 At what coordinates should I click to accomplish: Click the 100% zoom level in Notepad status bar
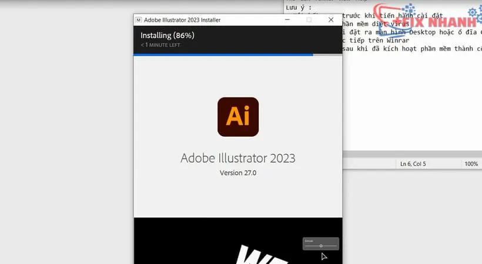471,164
